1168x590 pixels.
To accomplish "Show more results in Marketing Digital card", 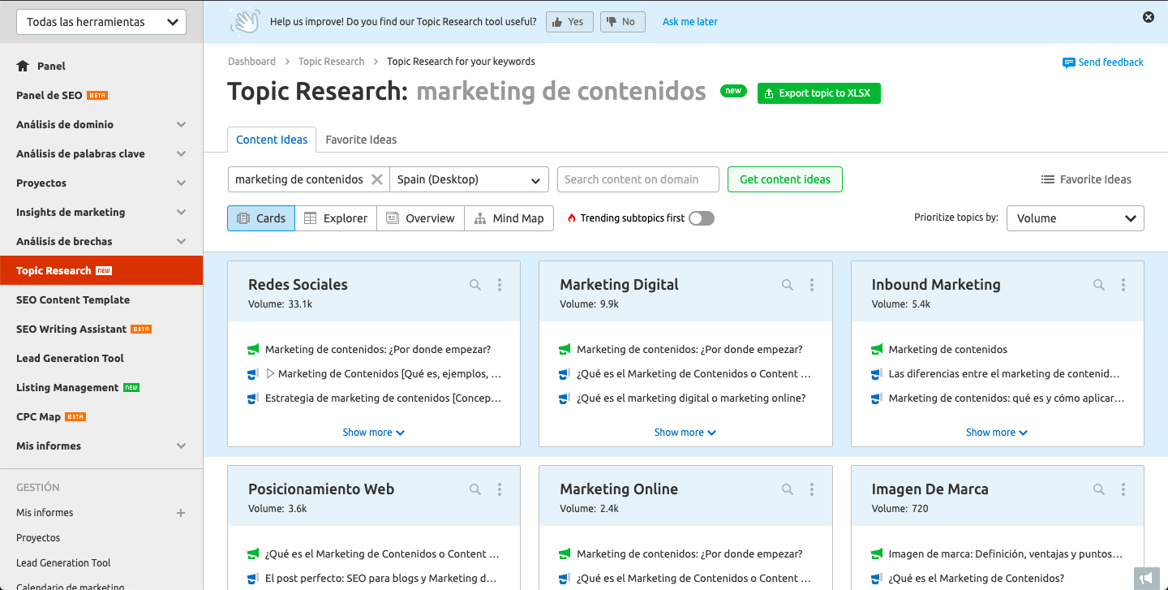I will tap(685, 433).
